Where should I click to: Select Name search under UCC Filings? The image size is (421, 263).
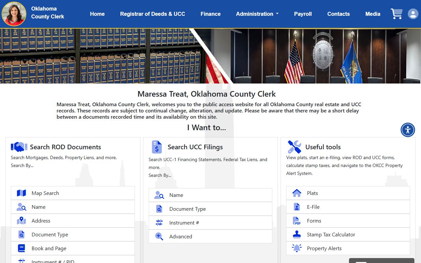point(210,195)
